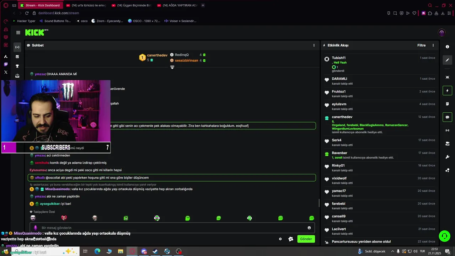
Task: Open Twitch in the Opera sidebar
Action: coord(6,64)
